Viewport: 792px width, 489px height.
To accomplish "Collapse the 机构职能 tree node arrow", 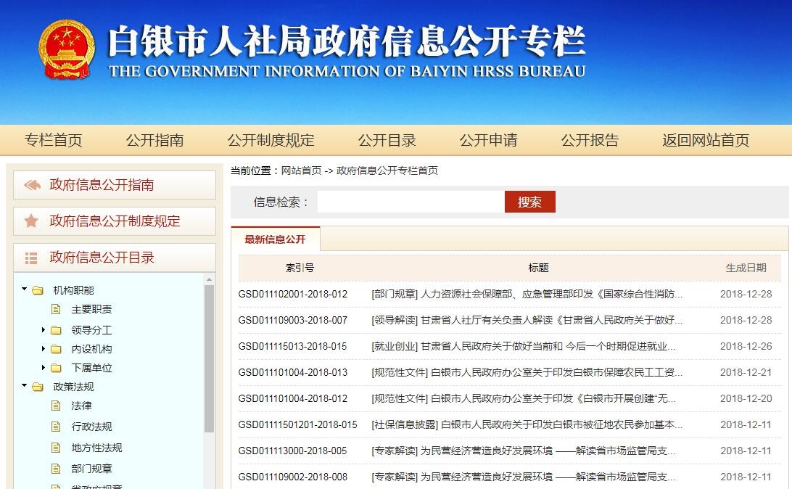I will [x=24, y=289].
